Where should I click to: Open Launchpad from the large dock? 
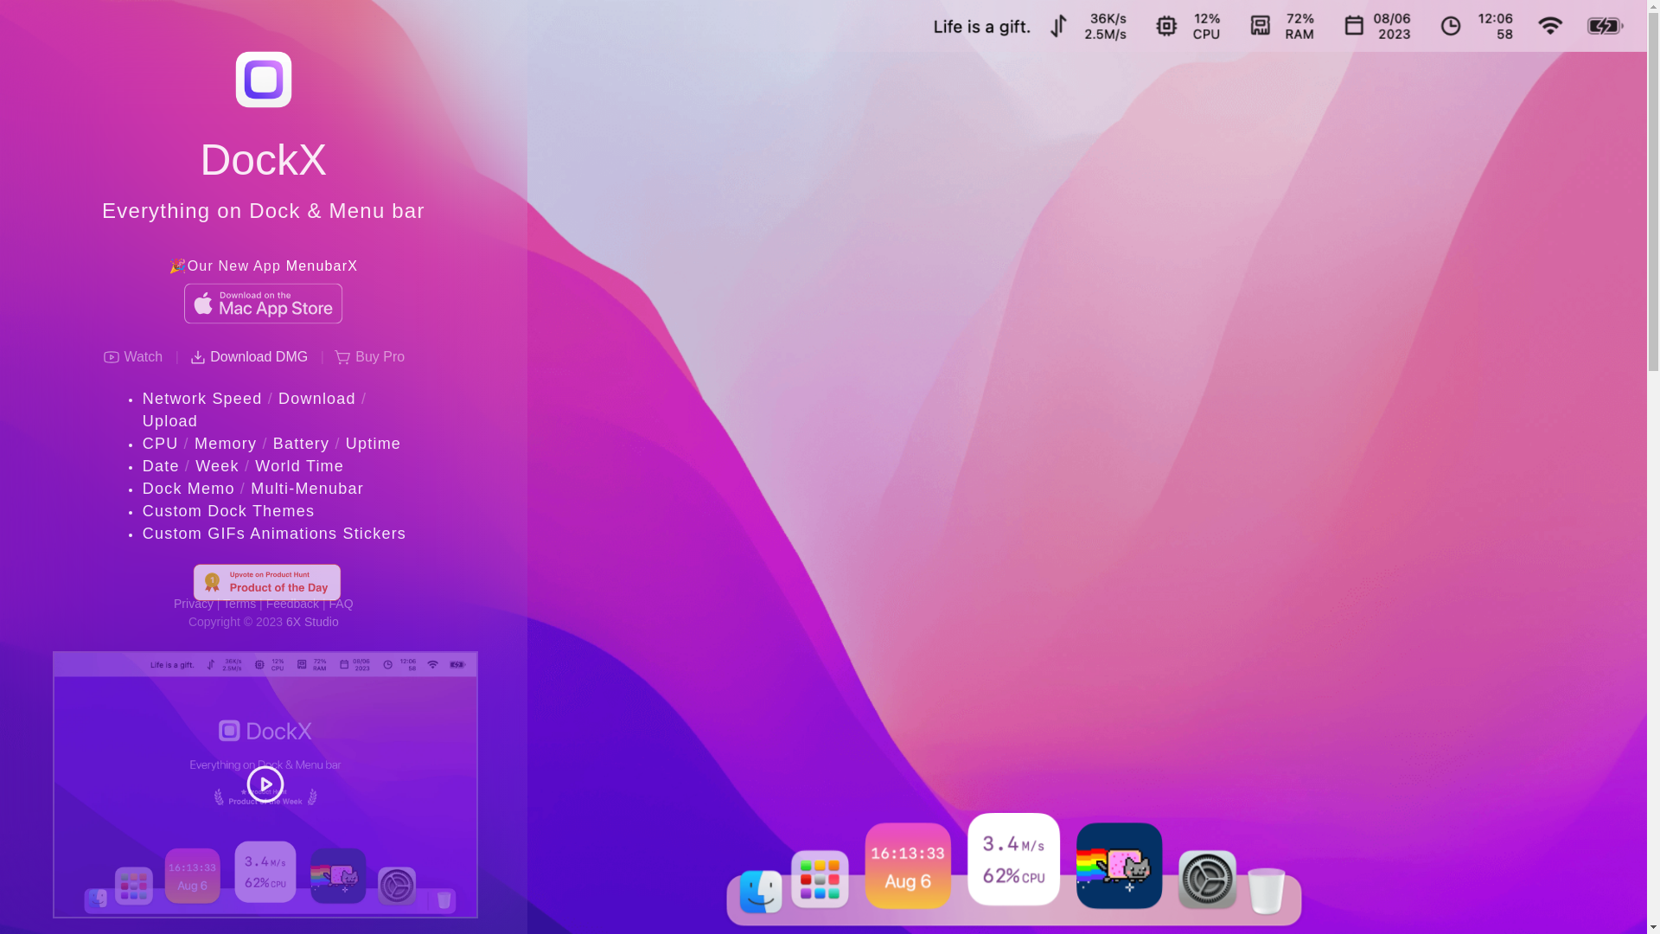coord(820,880)
